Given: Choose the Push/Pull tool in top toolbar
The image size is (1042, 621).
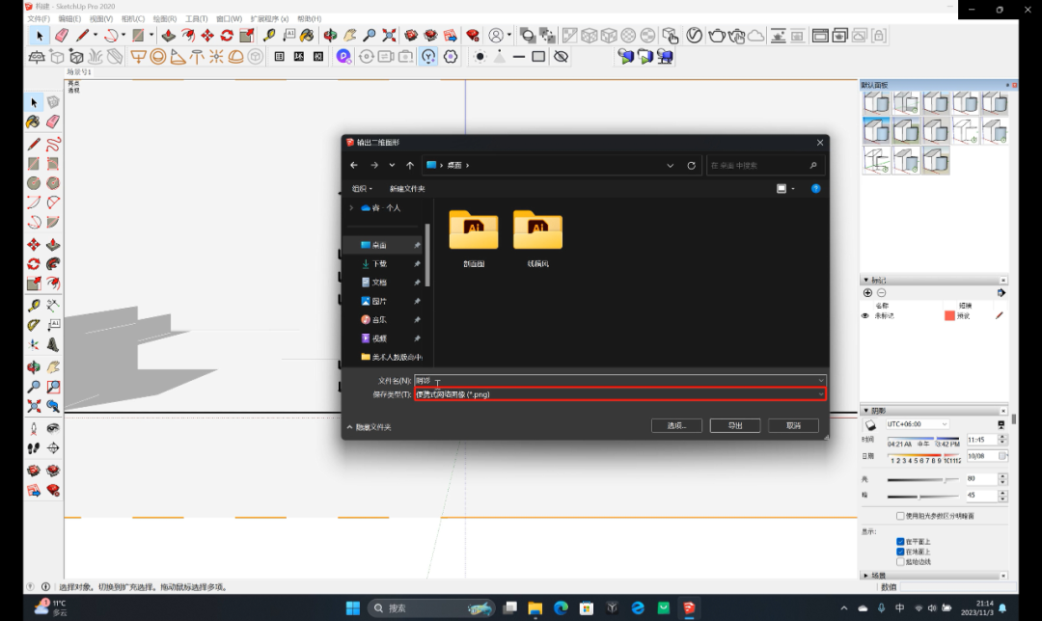Looking at the screenshot, I should click(169, 36).
